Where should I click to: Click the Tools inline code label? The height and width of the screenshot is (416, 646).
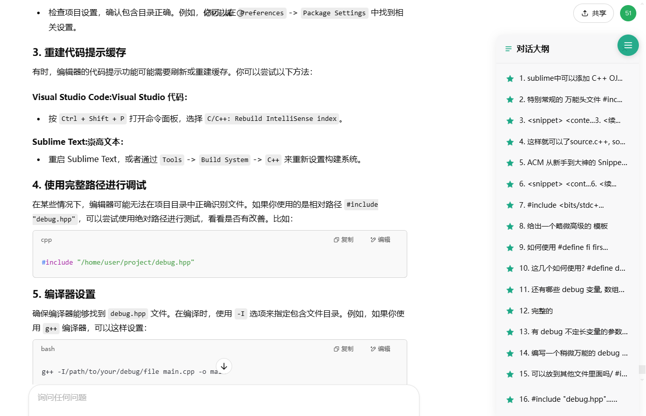[172, 159]
